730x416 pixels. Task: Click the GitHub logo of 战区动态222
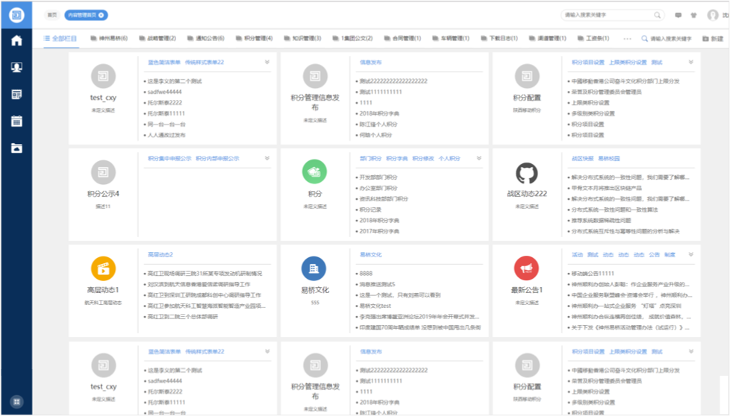(x=526, y=173)
